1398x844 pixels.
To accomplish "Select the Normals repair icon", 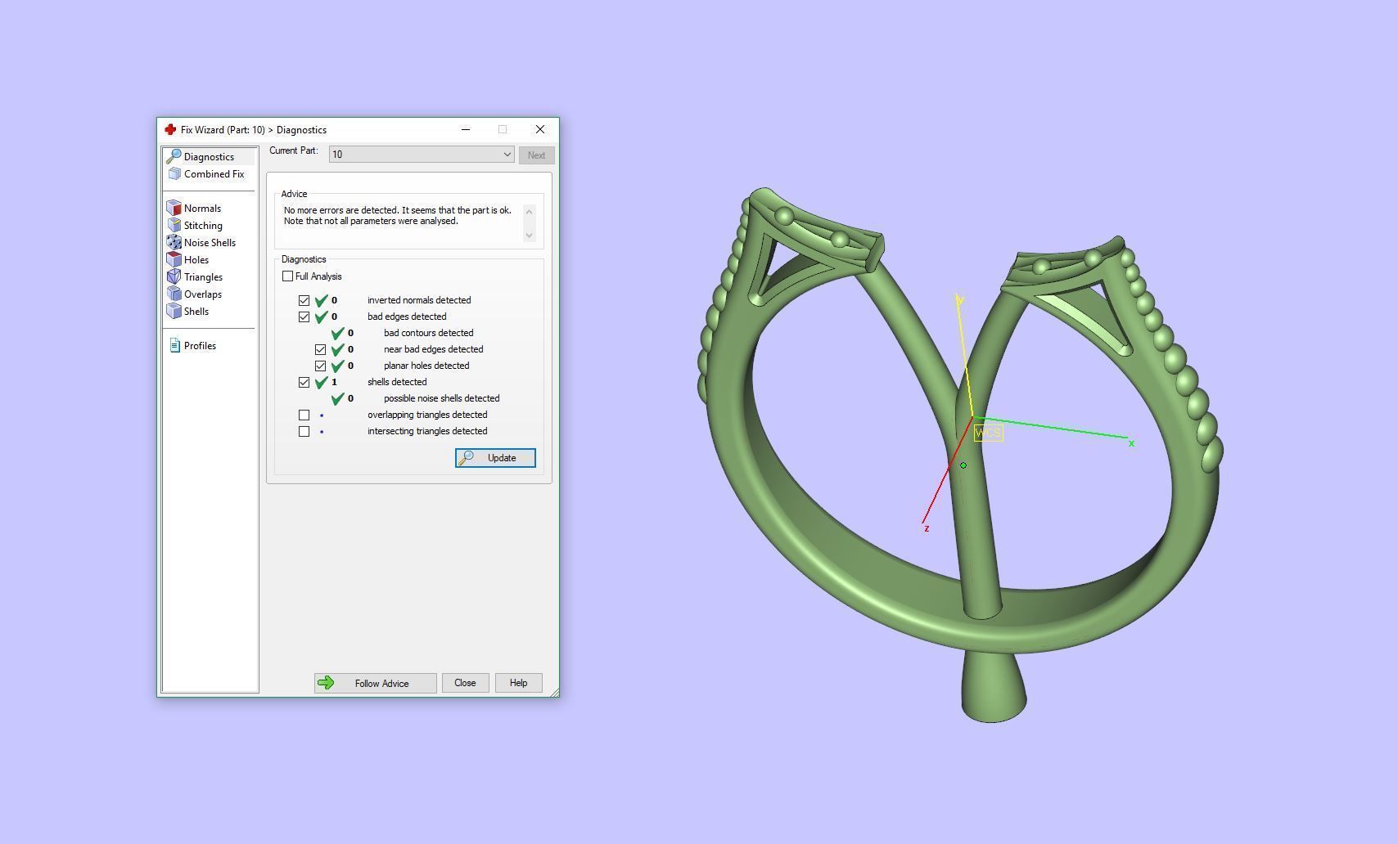I will coord(174,209).
